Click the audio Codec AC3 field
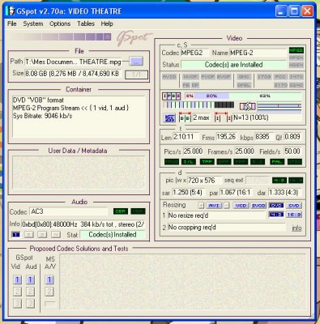Viewport: 320px width, 324px height. pos(69,211)
